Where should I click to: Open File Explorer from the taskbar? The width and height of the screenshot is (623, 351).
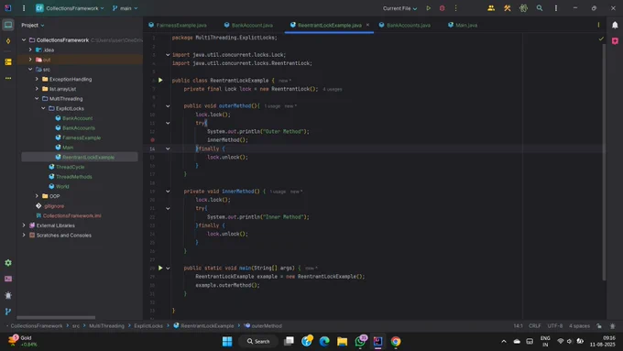pos(342,342)
